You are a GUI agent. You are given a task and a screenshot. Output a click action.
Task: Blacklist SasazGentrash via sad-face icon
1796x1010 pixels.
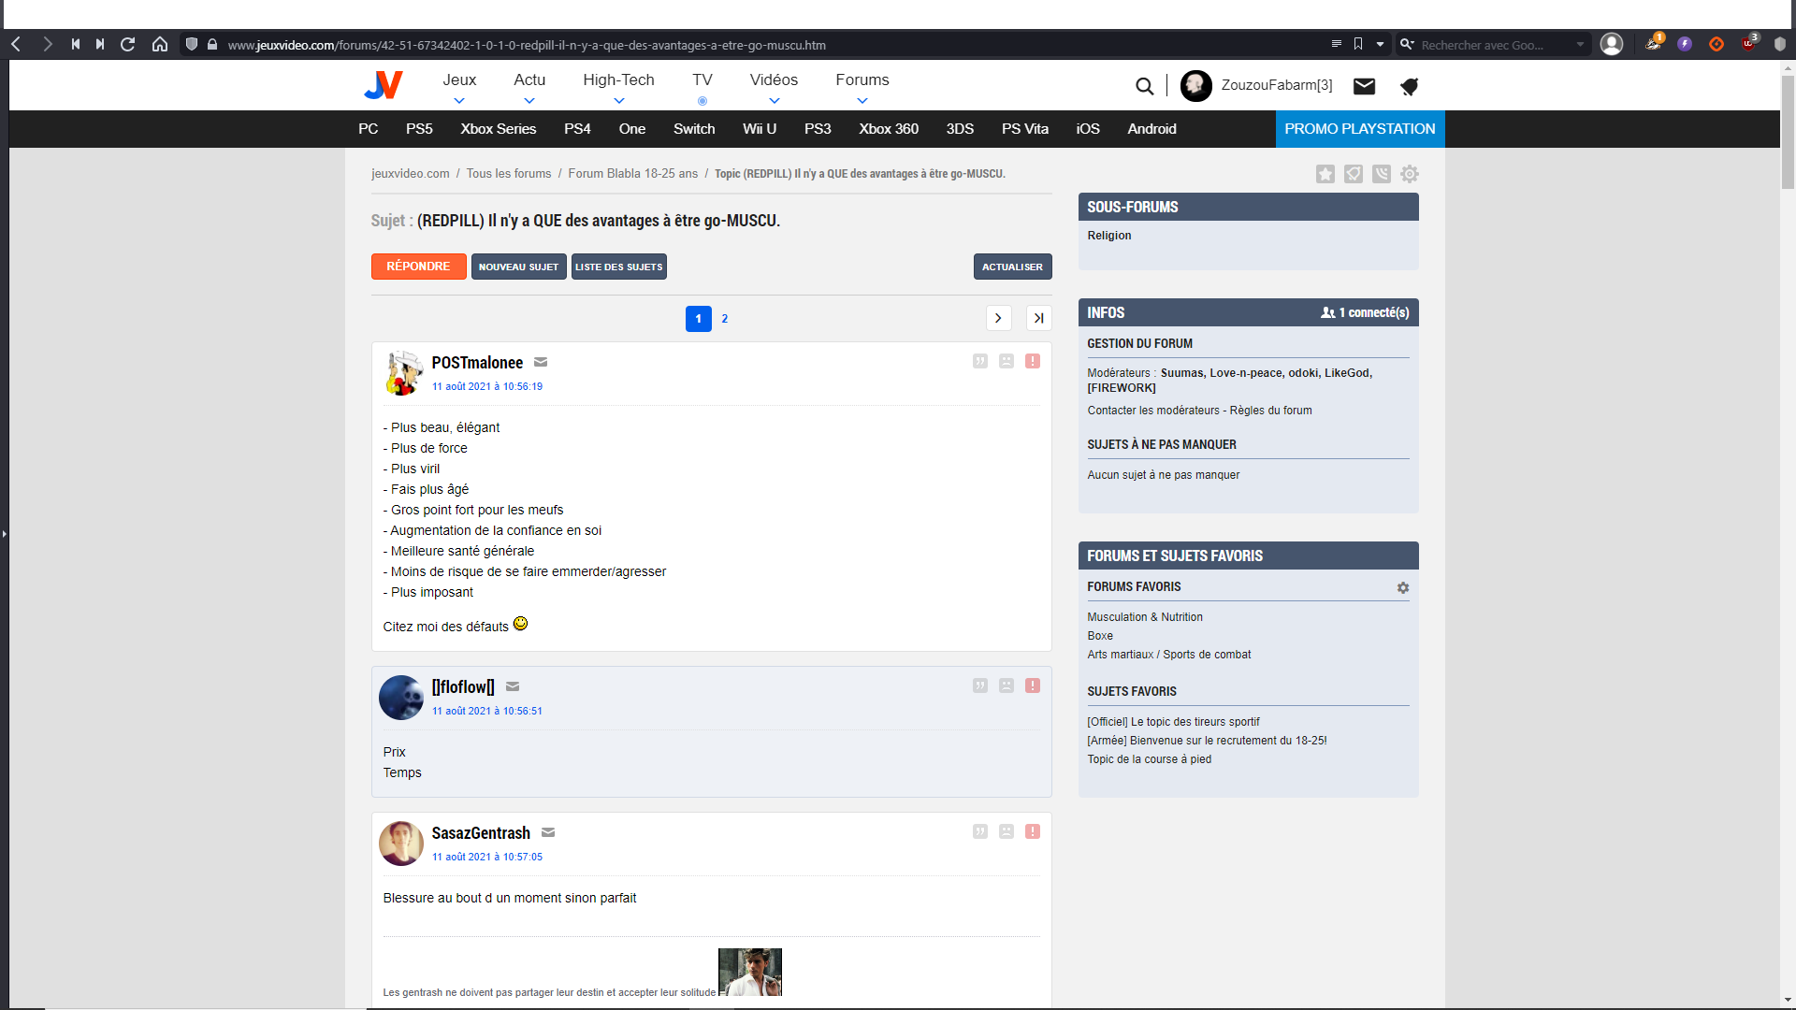pyautogui.click(x=1006, y=831)
